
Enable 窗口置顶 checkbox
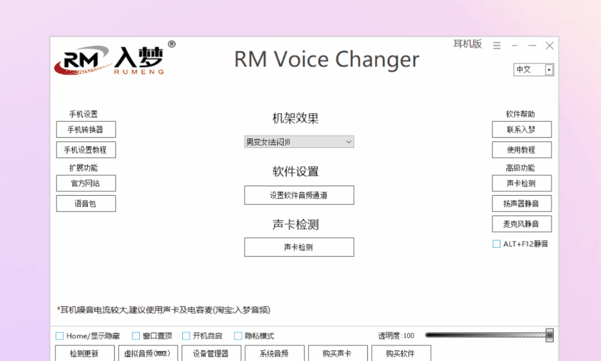(136, 336)
